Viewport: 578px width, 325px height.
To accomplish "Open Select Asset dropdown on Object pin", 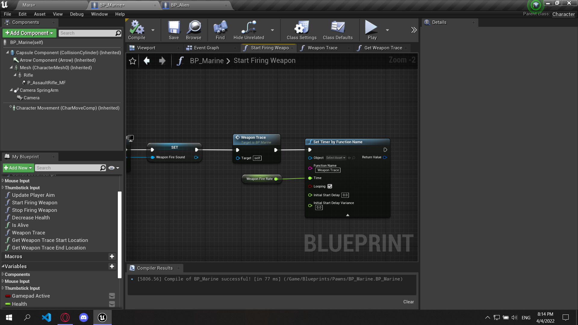I will pos(336,158).
